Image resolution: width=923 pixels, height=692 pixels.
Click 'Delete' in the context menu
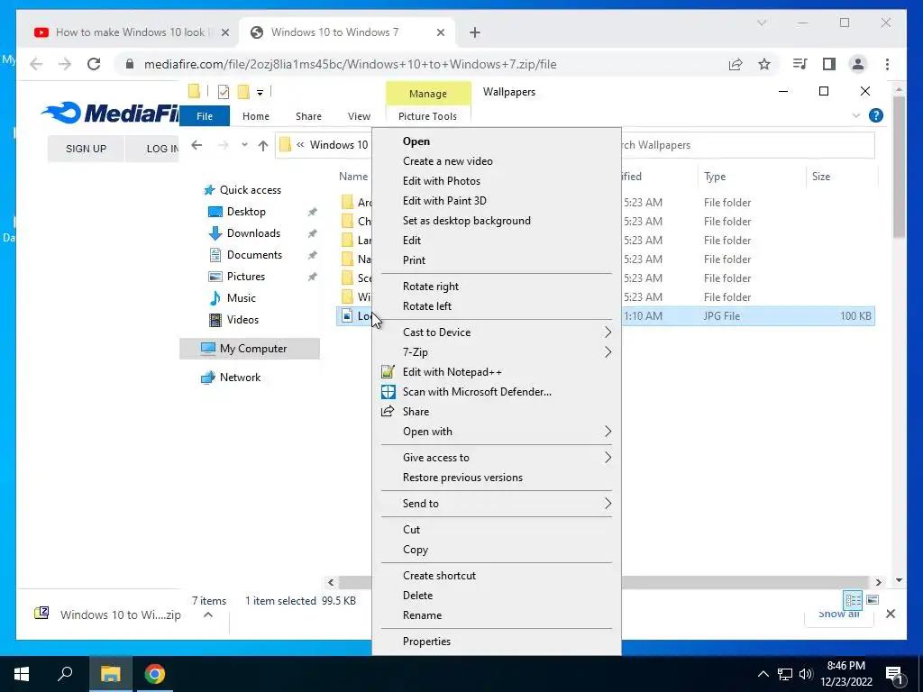[417, 596]
